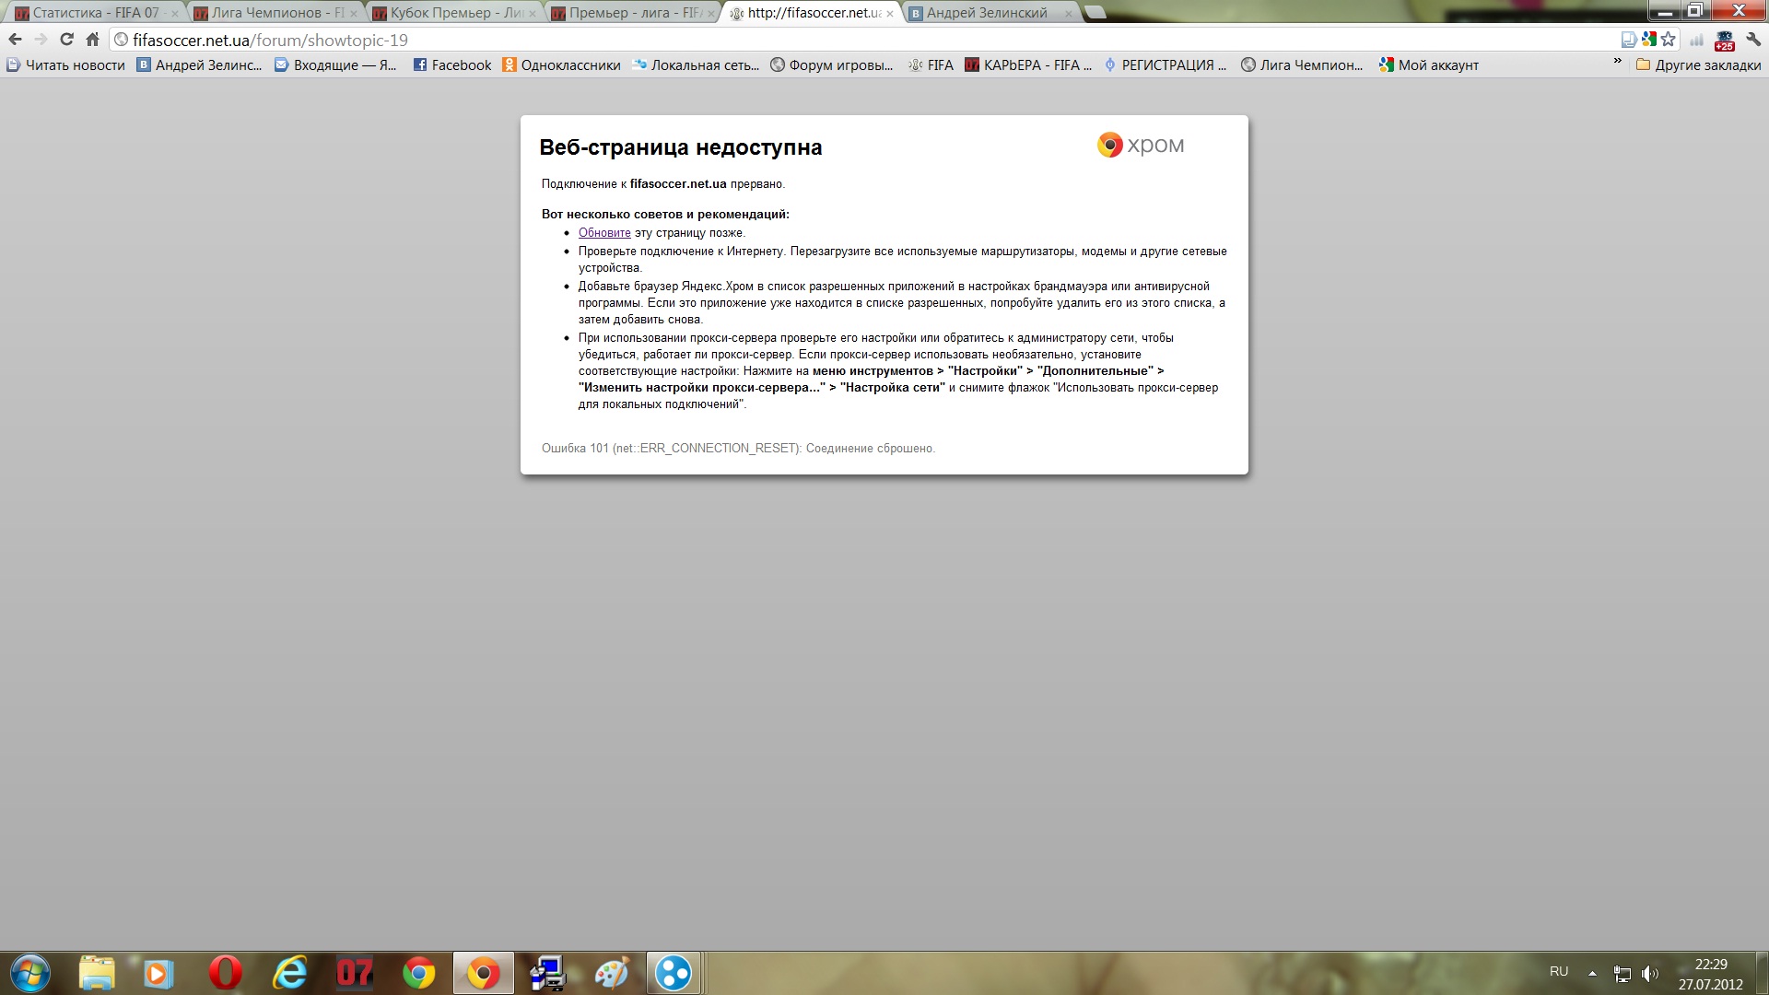This screenshot has height=995, width=1769.
Task: Click the Google translate icon in address bar
Action: 1648,40
